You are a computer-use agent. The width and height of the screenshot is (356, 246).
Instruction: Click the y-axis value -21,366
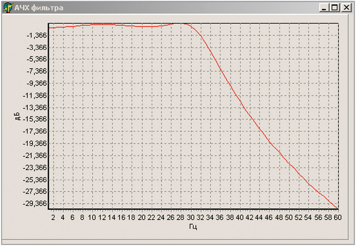[35, 156]
